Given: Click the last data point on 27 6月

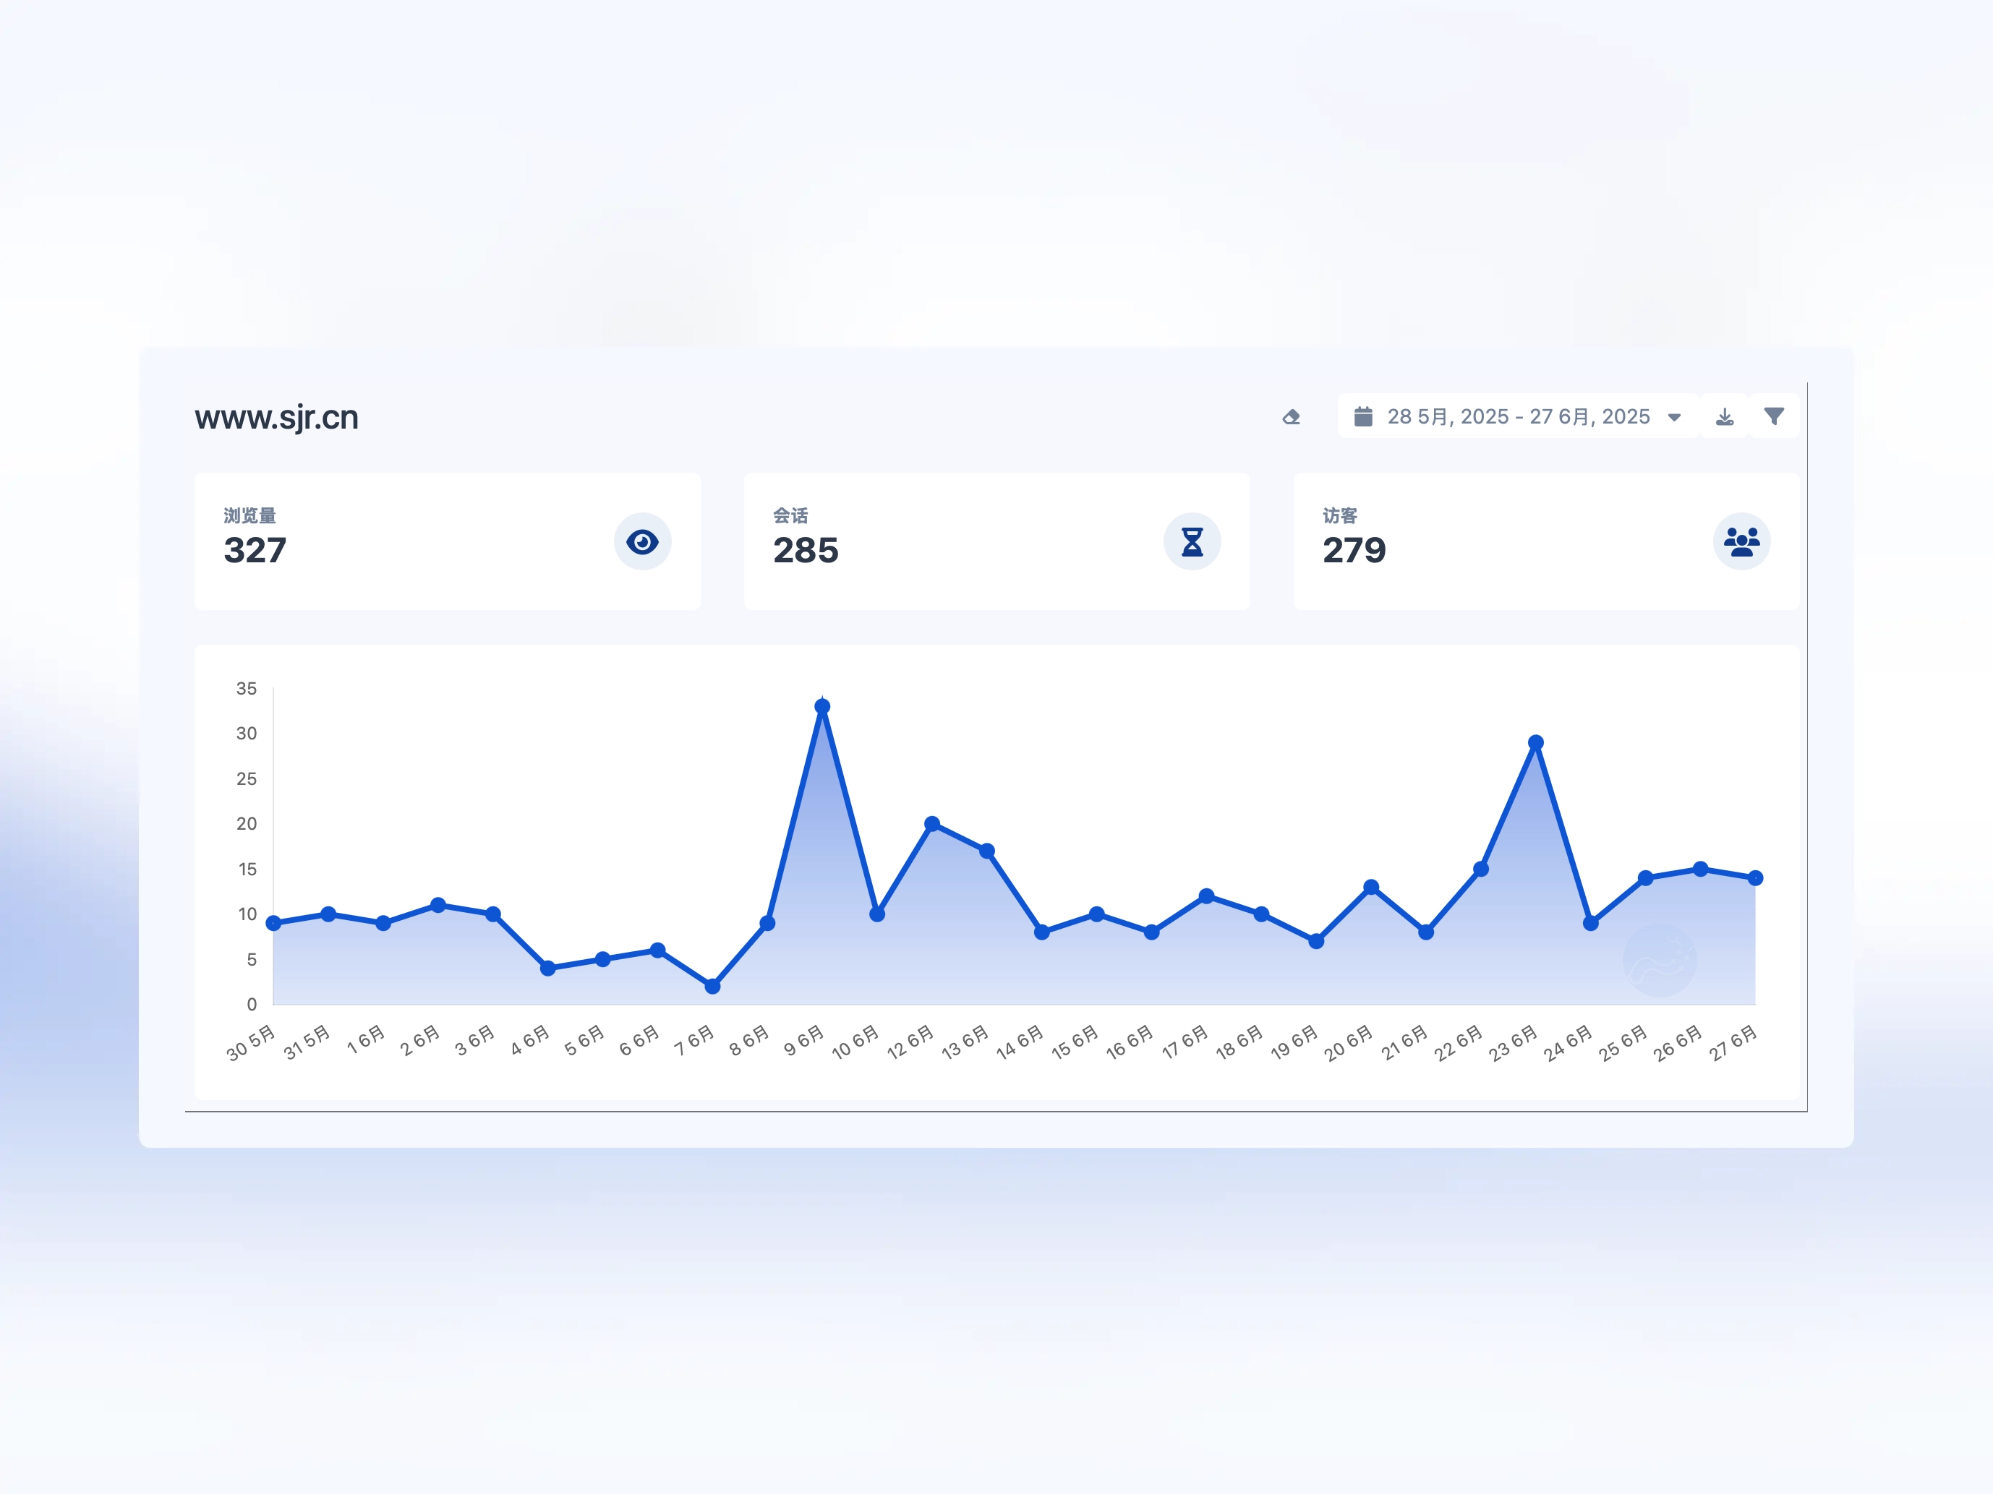Looking at the screenshot, I should point(1755,878).
